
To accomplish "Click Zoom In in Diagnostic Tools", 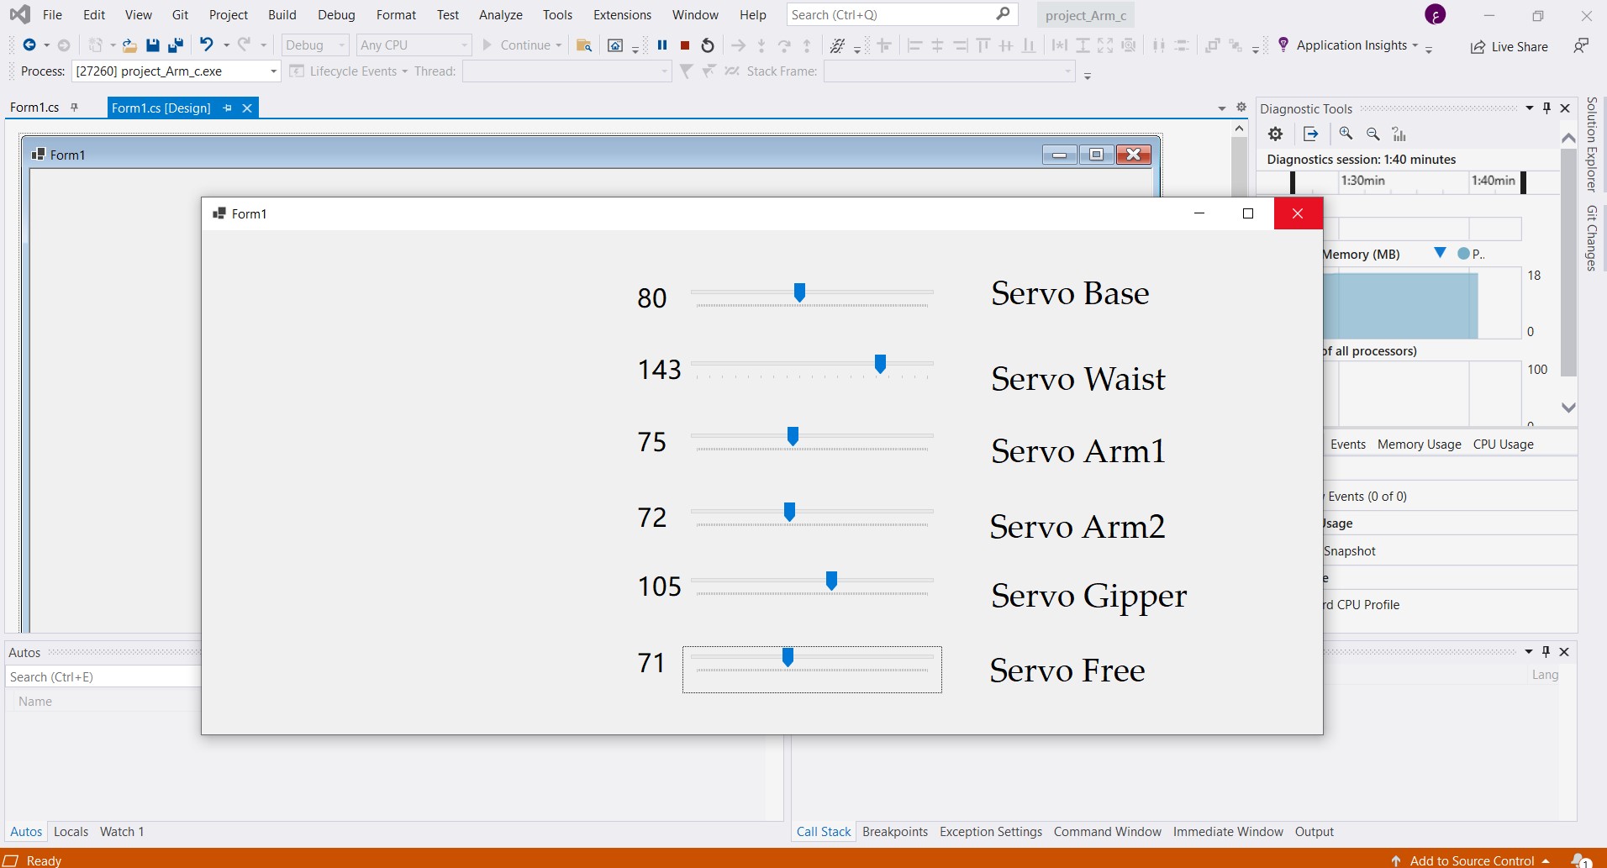I will [1346, 134].
